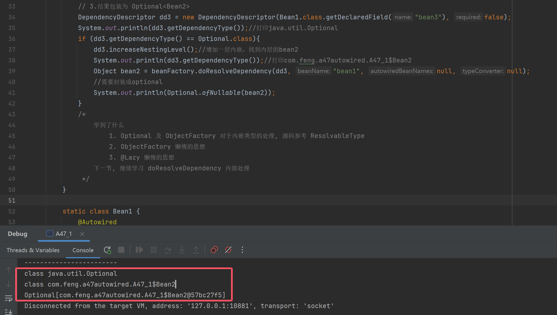
Task: Click 'ofNullable' on line 41
Action: click(221, 93)
